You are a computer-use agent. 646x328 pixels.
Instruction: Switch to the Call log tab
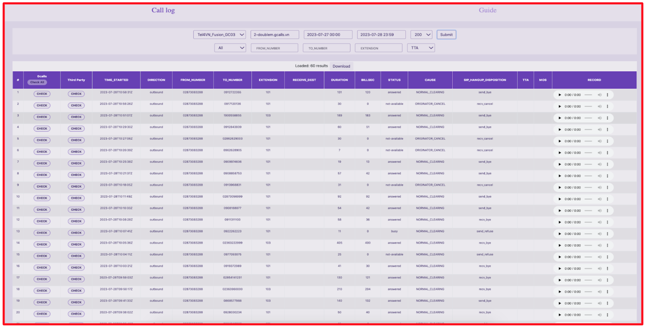[163, 10]
